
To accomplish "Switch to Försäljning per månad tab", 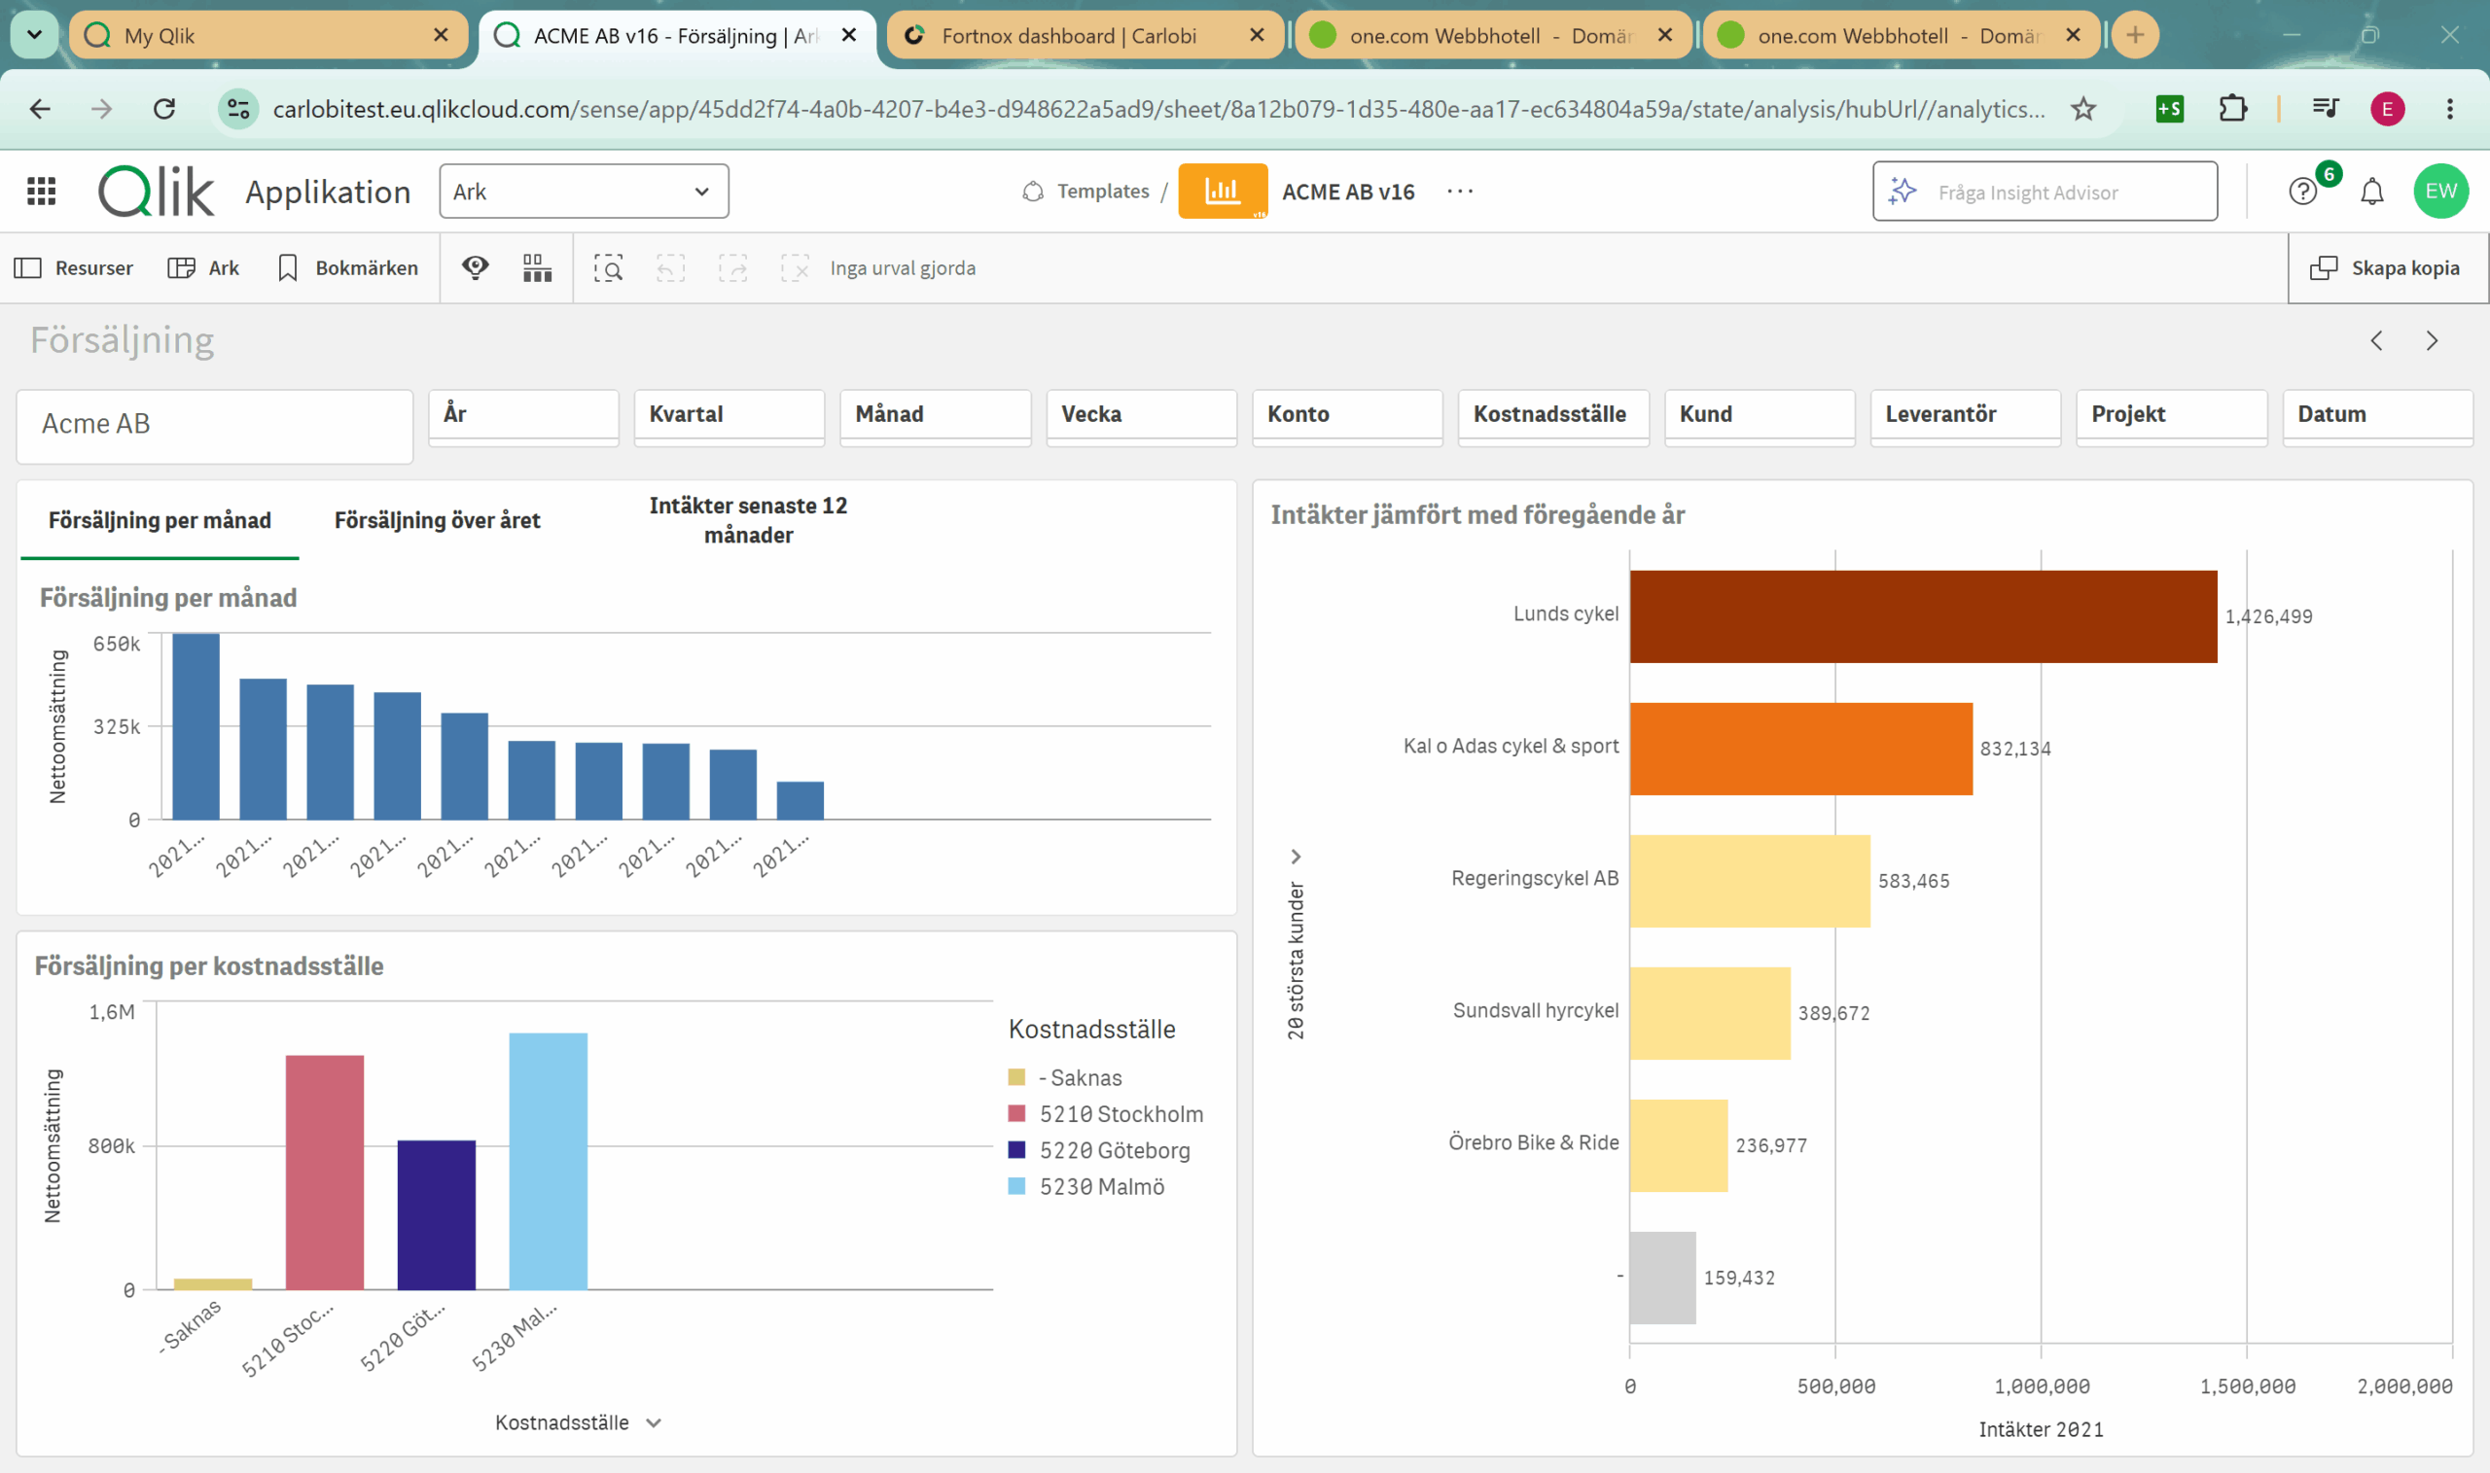I will pos(160,520).
